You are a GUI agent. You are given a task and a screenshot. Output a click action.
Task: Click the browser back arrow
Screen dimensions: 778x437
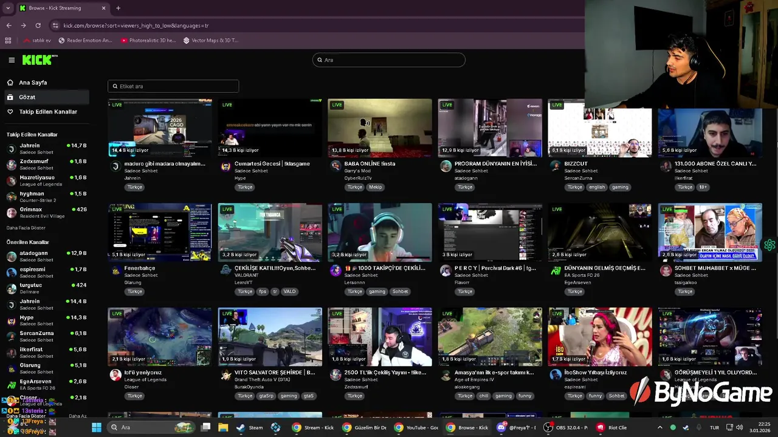coord(9,25)
